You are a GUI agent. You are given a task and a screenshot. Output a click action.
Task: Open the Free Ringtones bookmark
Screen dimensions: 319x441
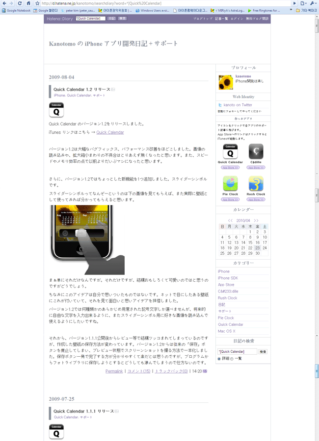pyautogui.click(x=264, y=10)
